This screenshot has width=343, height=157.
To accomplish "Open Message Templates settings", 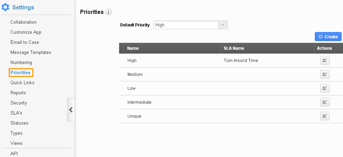I will point(31,52).
